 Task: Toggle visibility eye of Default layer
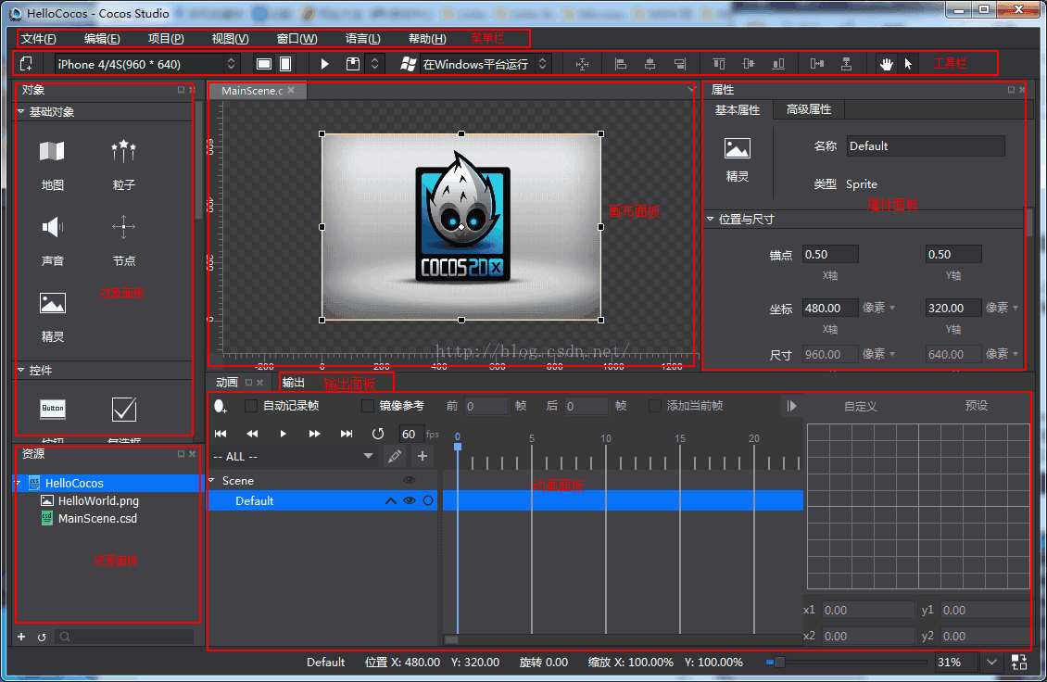[x=410, y=500]
